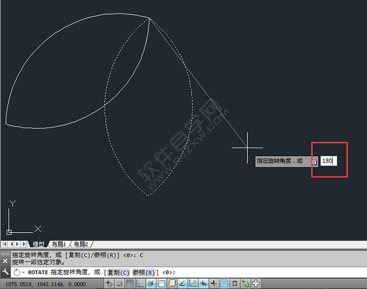Toggle Snap Mode in status bar

(x=120, y=284)
